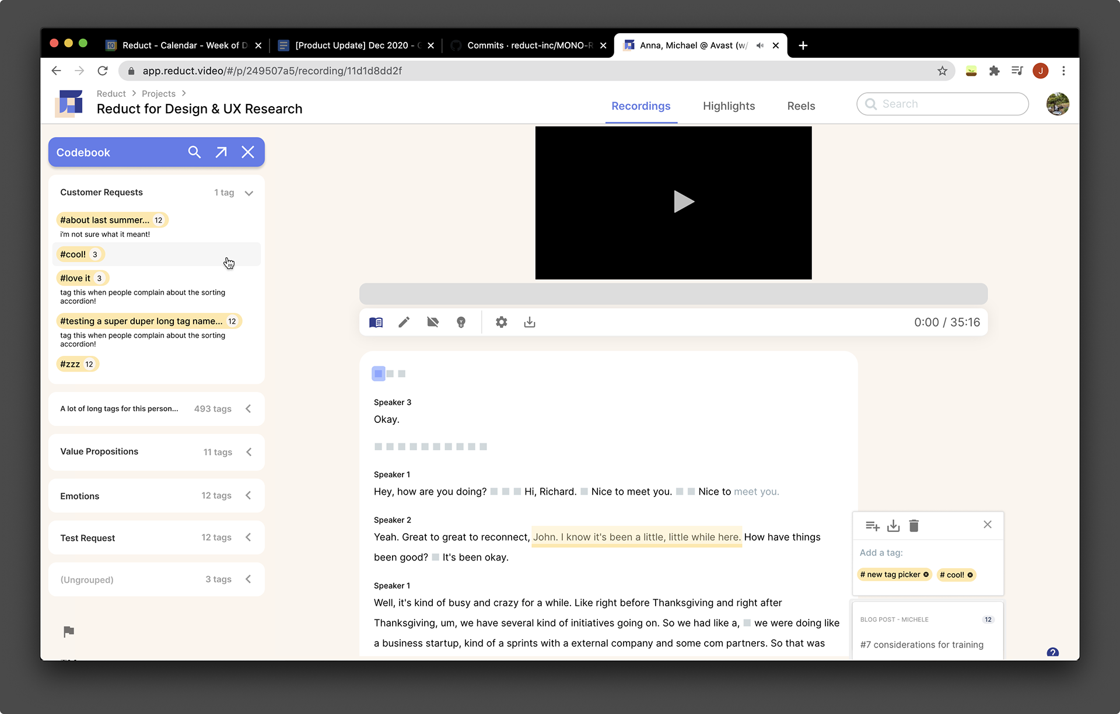This screenshot has width=1120, height=714.
Task: Download the highlight from popup
Action: tap(894, 526)
